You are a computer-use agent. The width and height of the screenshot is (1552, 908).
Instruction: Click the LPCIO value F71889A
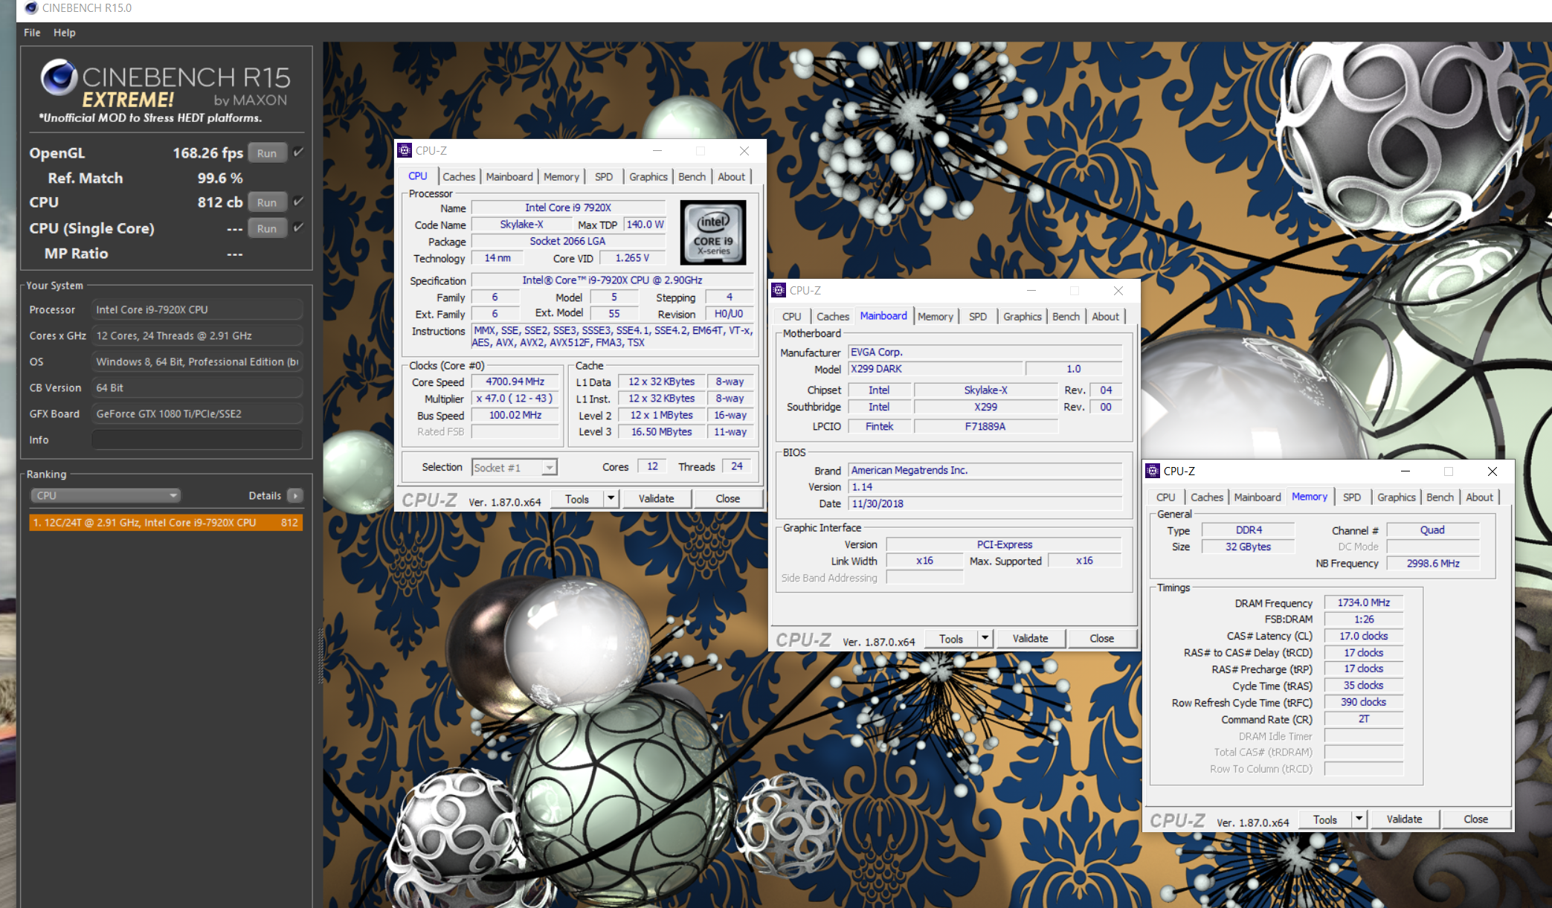tap(985, 427)
